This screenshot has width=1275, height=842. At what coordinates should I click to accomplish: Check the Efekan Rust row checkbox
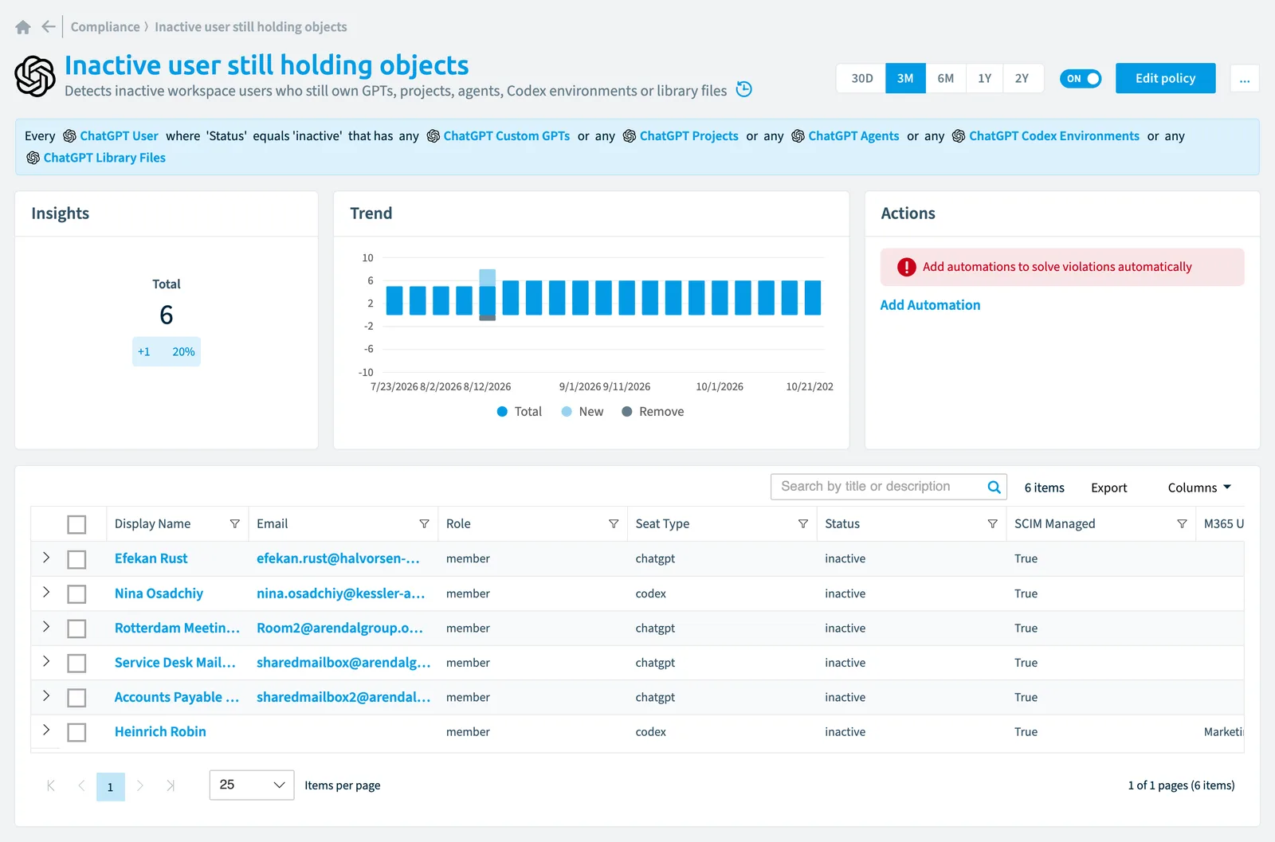pyautogui.click(x=76, y=560)
